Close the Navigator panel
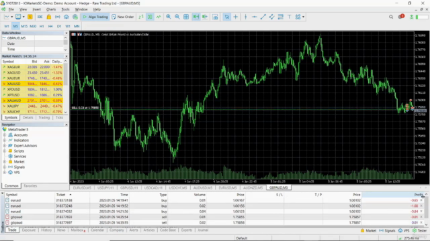430x241 pixels. click(x=66, y=125)
